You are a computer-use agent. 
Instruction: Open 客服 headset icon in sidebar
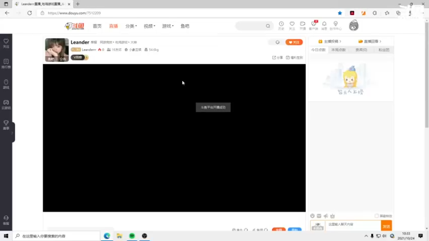tap(6, 220)
